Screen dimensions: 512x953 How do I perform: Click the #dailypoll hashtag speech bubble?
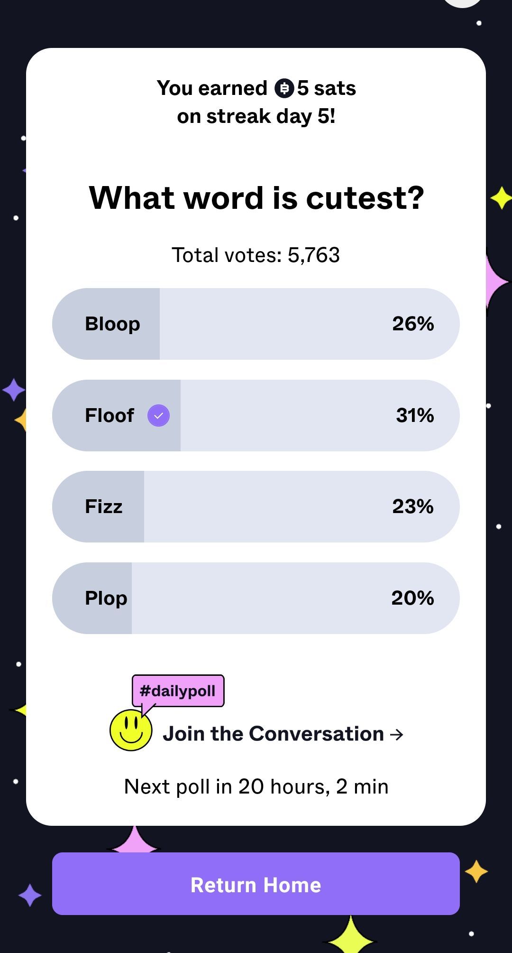click(x=178, y=691)
